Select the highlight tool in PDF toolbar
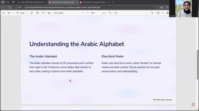Viewport: 199px width, 111px height. tap(9, 13)
